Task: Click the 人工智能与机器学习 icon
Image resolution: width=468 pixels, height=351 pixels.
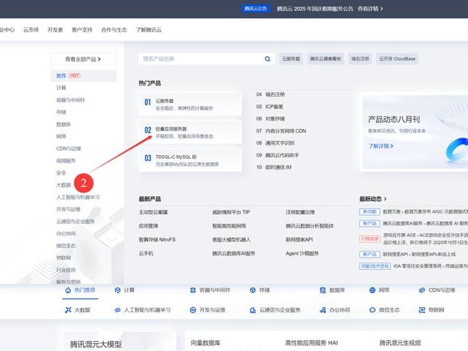Action: pos(118,310)
